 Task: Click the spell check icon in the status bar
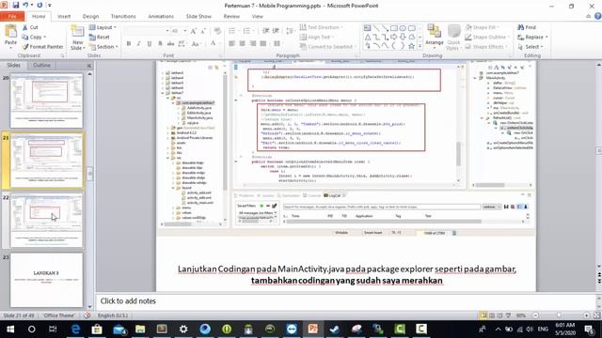pyautogui.click(x=87, y=315)
